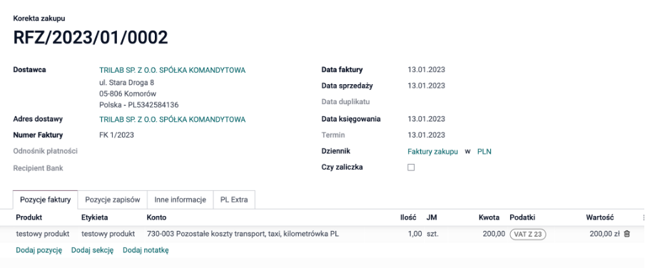Select the PL Extra tab

[x=234, y=200]
